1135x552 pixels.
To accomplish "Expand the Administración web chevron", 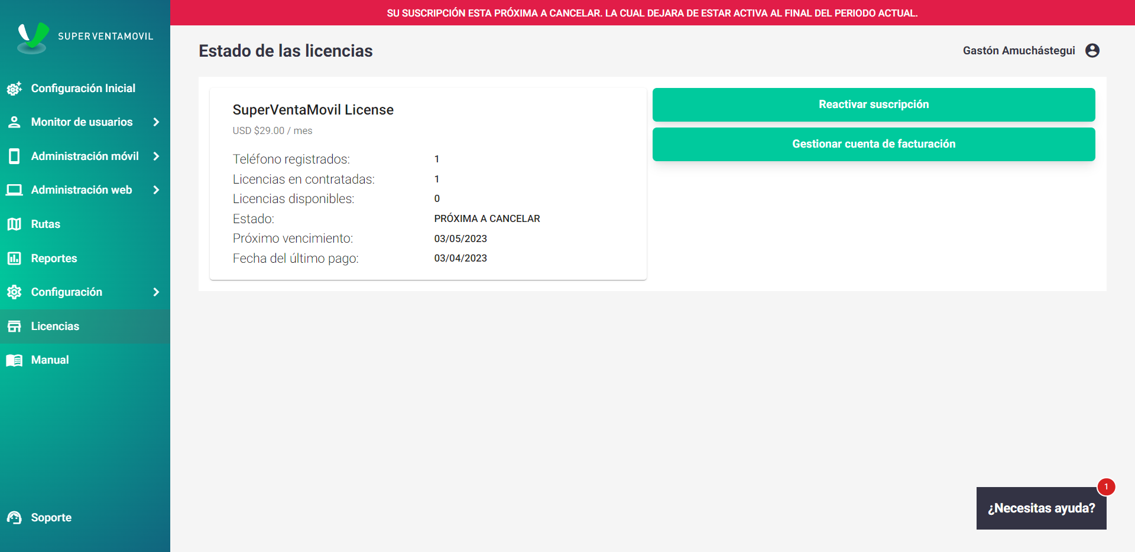I will pos(156,190).
